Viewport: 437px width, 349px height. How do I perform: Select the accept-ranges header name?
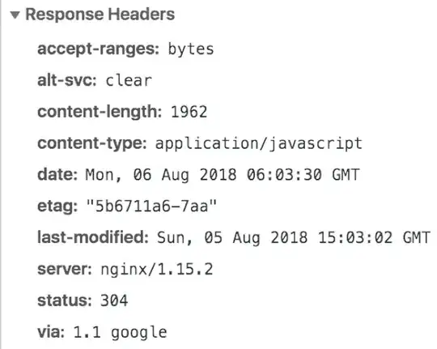(99, 49)
